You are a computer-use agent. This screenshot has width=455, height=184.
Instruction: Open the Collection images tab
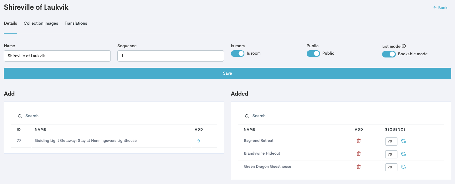pyautogui.click(x=41, y=23)
